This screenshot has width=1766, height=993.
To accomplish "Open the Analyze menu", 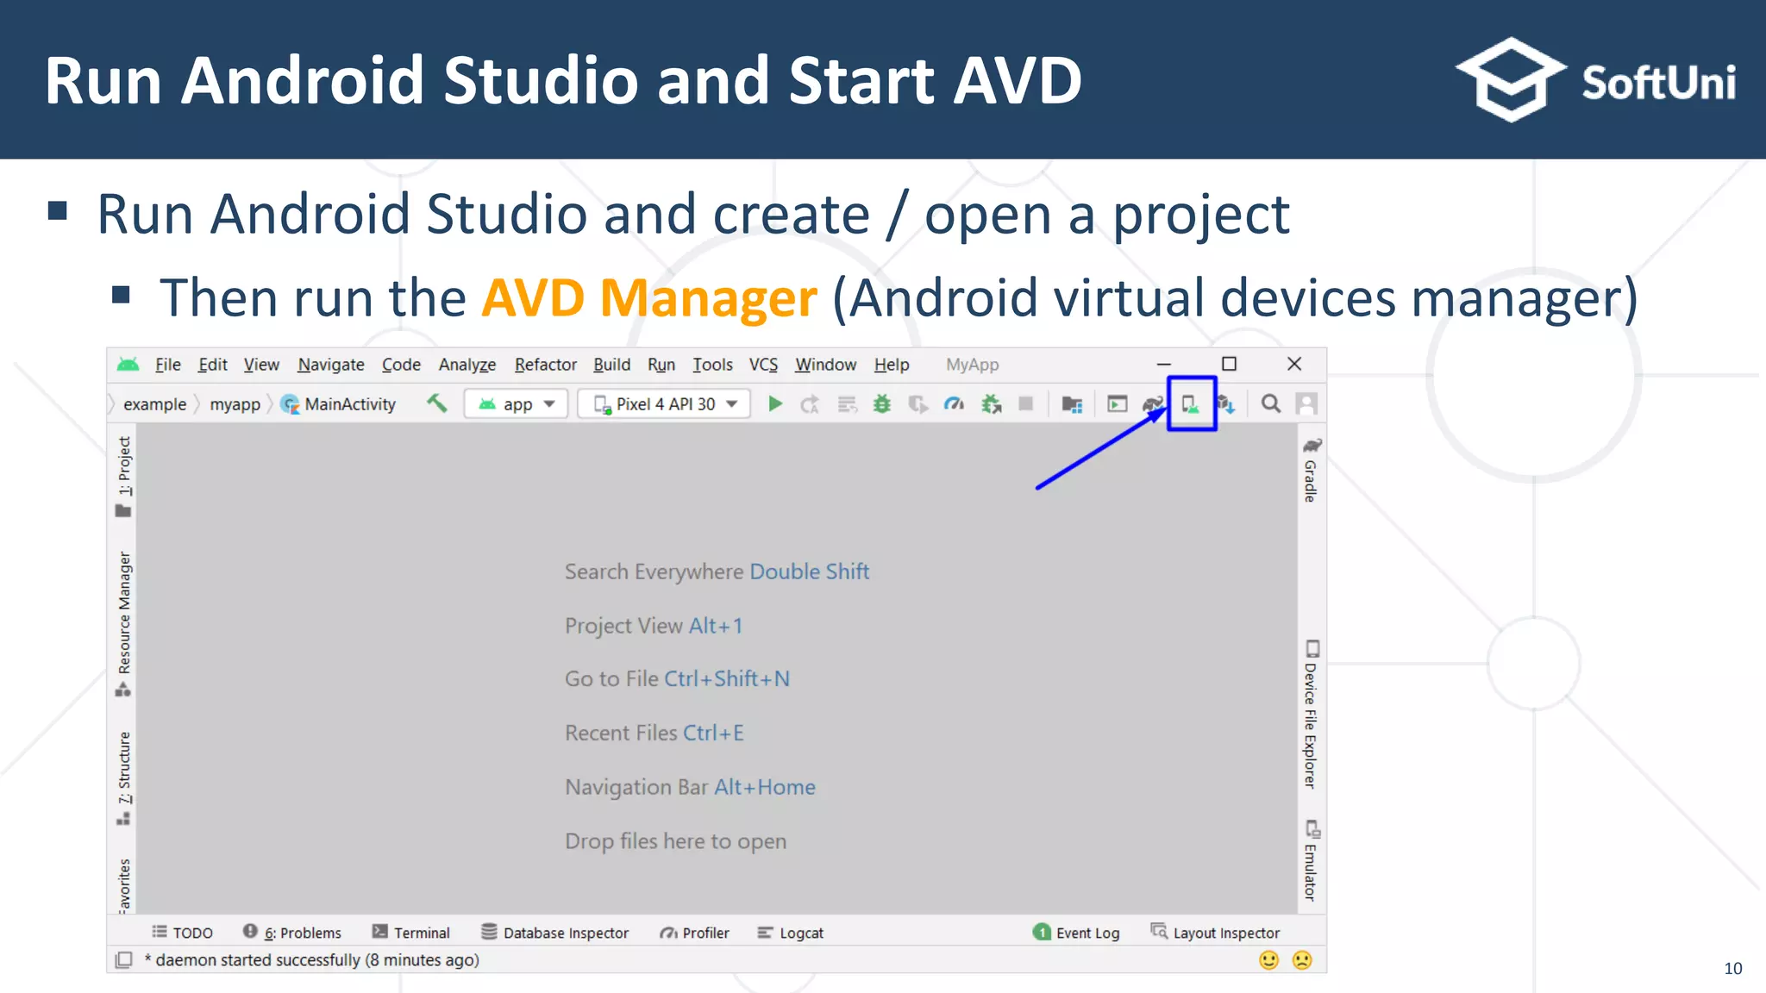I will pos(467,365).
